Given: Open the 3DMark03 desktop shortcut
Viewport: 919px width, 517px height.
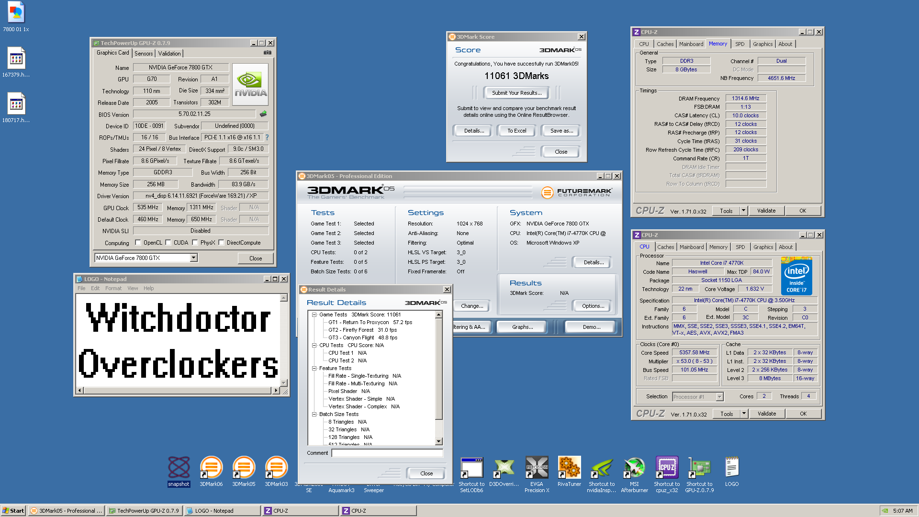Looking at the screenshot, I should click(x=276, y=472).
